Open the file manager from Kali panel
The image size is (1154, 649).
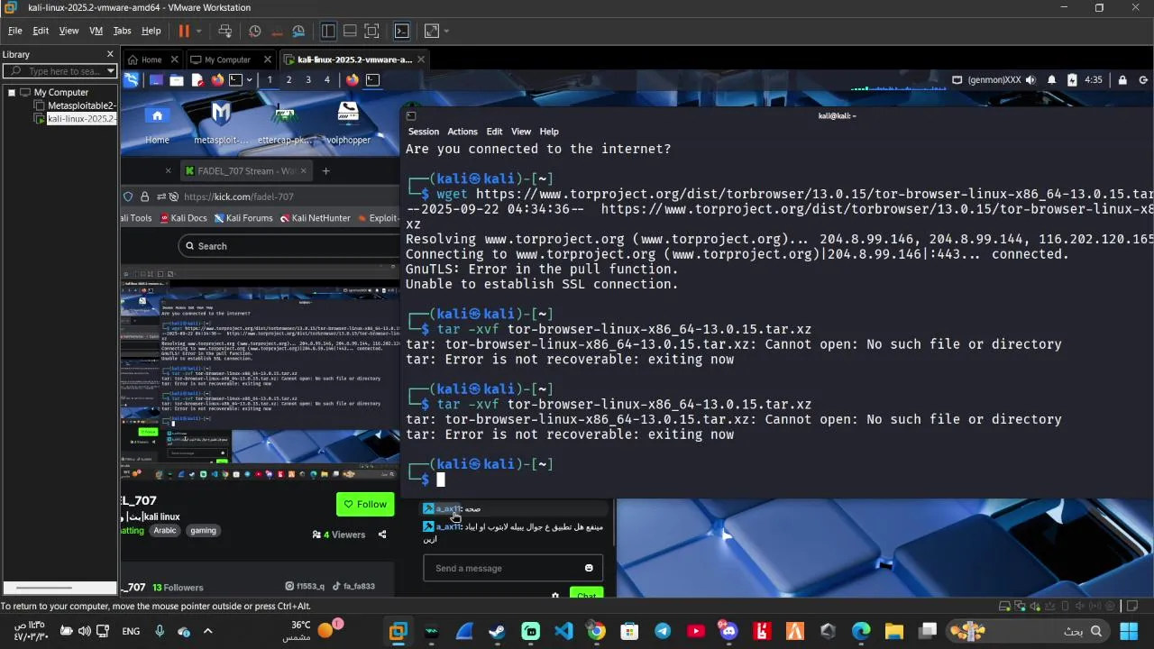pyautogui.click(x=177, y=79)
